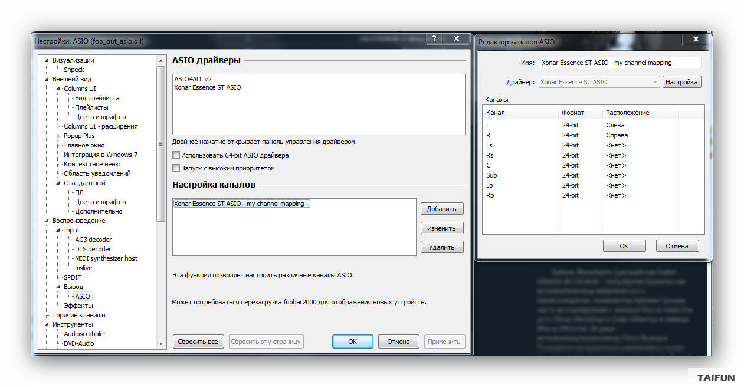This screenshot has height=387, width=744.
Task: Collapse the Columns UI tree node
Action: 58,88
